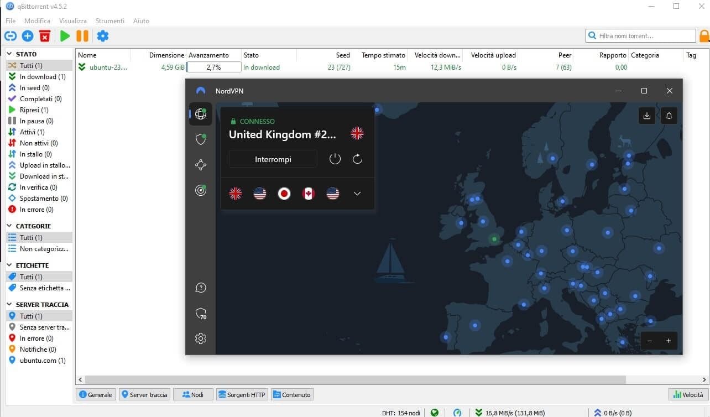Screen dimensions: 710x417
Task: Switch to the Sorgenti HTTP tab
Action: [x=242, y=394]
